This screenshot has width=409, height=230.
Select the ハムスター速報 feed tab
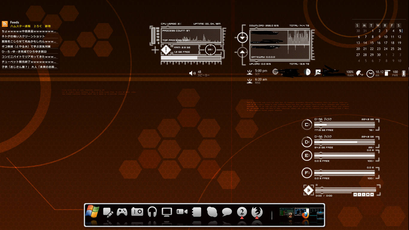pyautogui.click(x=20, y=26)
